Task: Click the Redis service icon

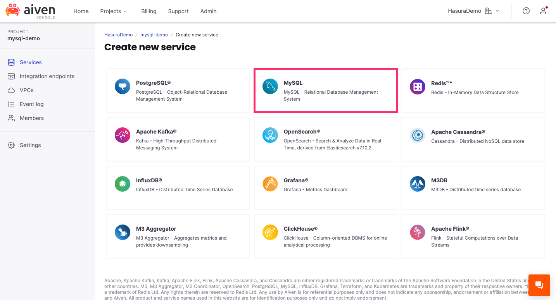Action: (x=418, y=86)
